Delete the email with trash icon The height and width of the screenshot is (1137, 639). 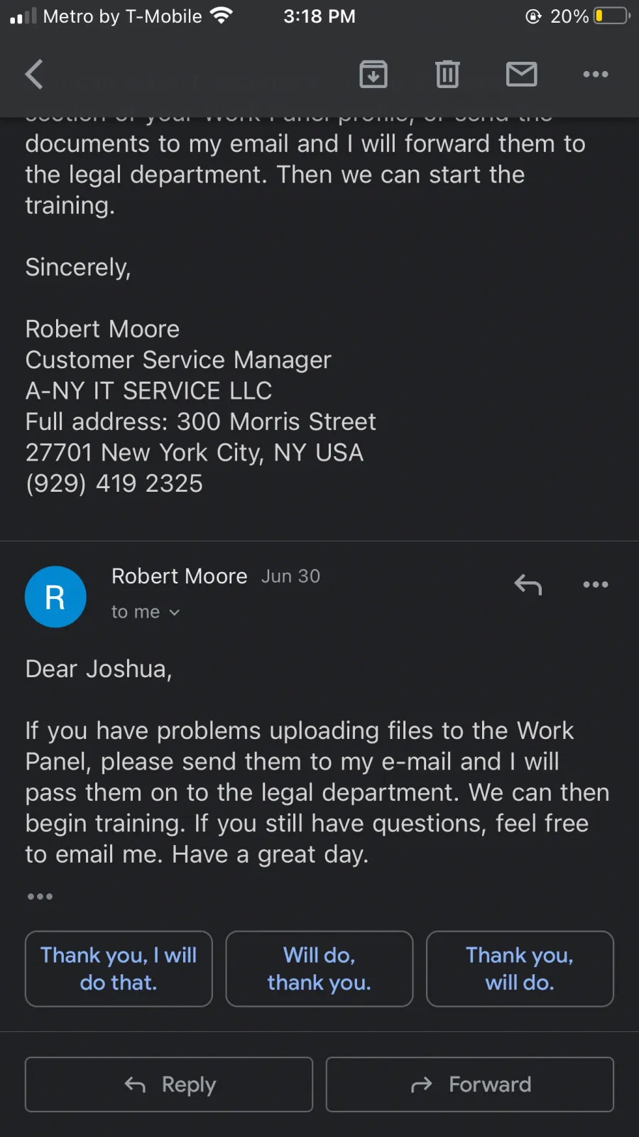click(x=447, y=74)
